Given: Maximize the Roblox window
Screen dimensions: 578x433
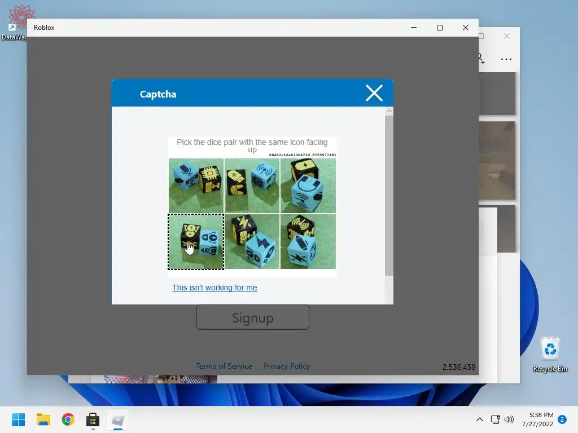Looking at the screenshot, I should coord(439,28).
